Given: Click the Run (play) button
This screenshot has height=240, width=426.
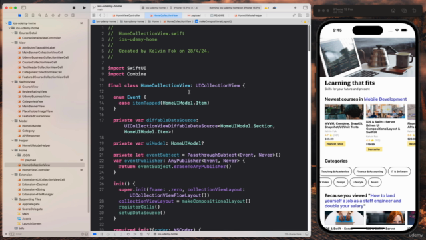Looking at the screenshot, I should (x=84, y=8).
